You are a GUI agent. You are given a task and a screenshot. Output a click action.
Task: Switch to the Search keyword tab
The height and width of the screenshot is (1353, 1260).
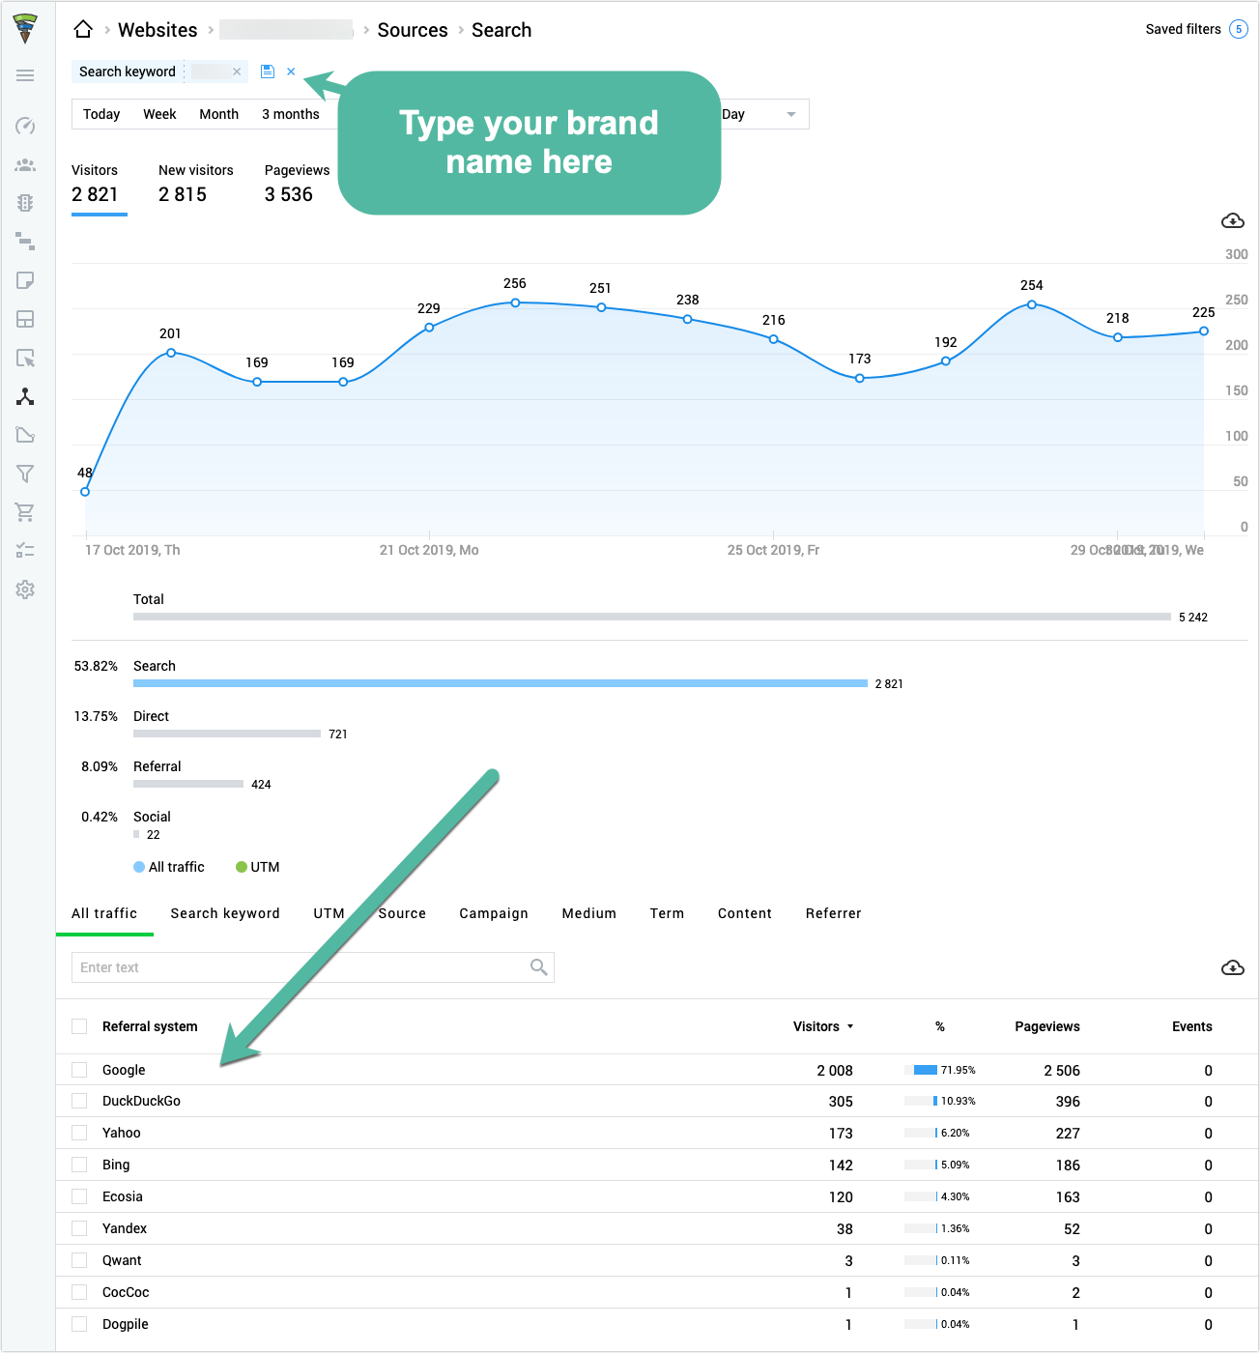[x=225, y=913]
